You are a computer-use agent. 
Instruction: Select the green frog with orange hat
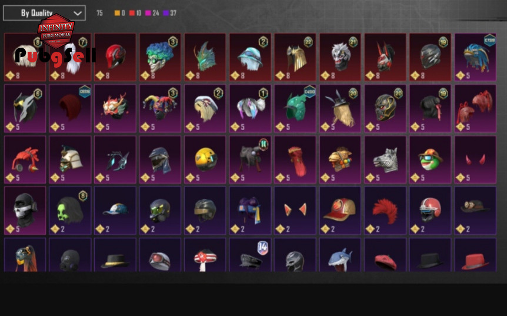tap(430, 159)
